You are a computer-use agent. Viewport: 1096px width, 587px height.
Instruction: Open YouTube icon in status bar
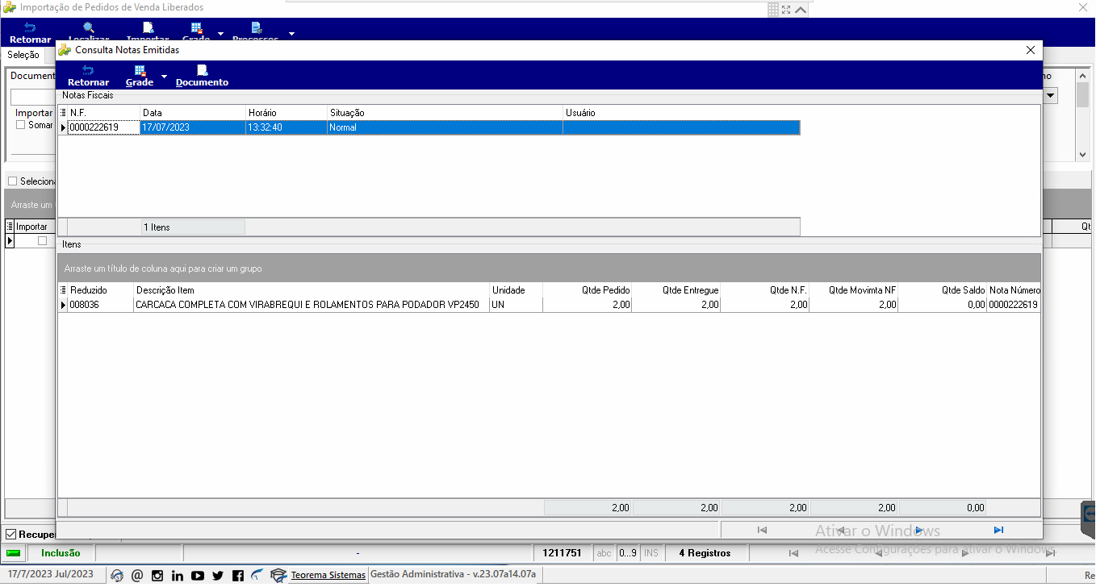[x=198, y=576]
